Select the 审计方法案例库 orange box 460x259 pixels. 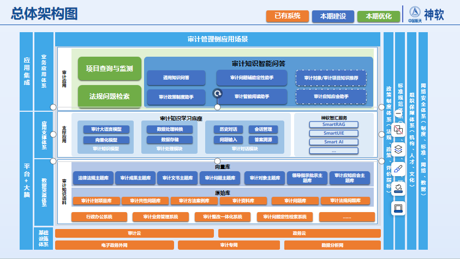click(x=194, y=201)
